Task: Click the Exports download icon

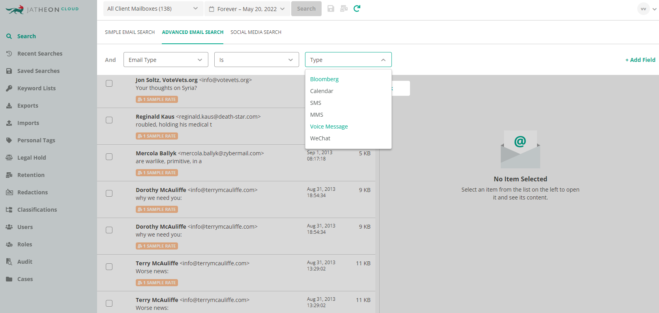Action: pyautogui.click(x=9, y=106)
